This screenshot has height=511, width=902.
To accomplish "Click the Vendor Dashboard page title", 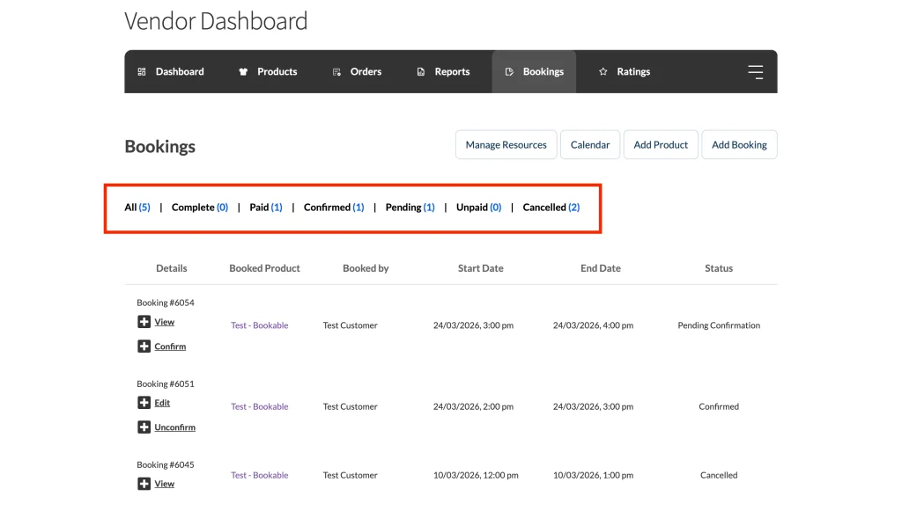I will (x=216, y=21).
